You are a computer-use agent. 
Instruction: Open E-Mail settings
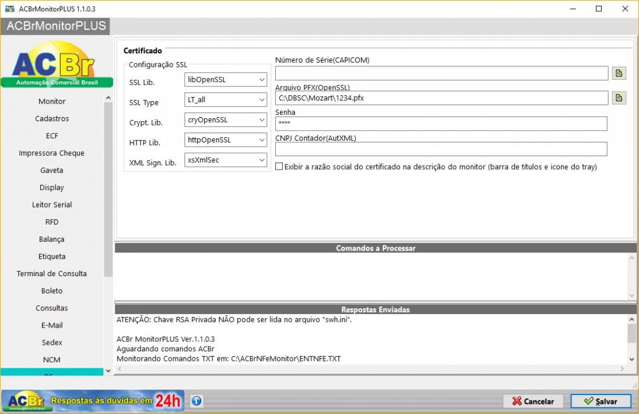coord(51,325)
